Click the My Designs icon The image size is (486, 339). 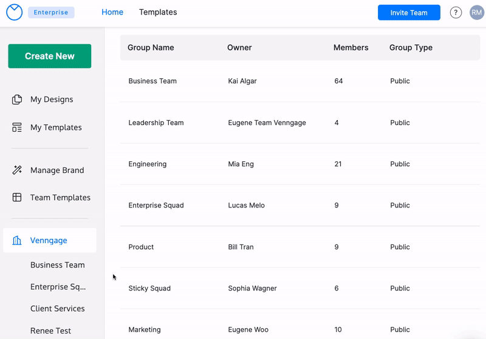(17, 99)
